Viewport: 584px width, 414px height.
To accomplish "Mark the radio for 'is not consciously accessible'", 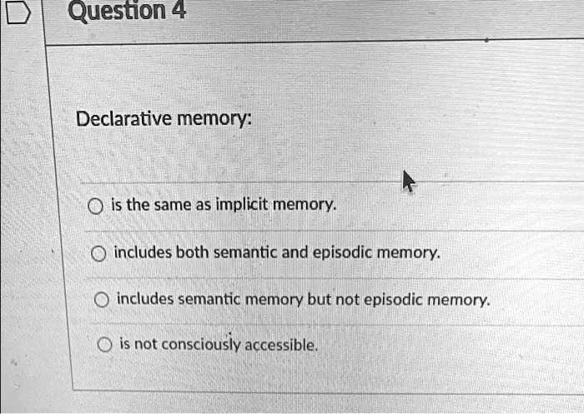I will point(104,346).
